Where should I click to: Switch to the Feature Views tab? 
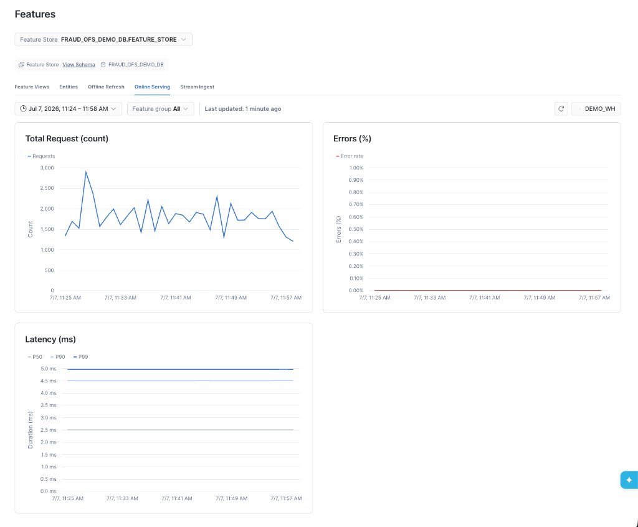[32, 87]
